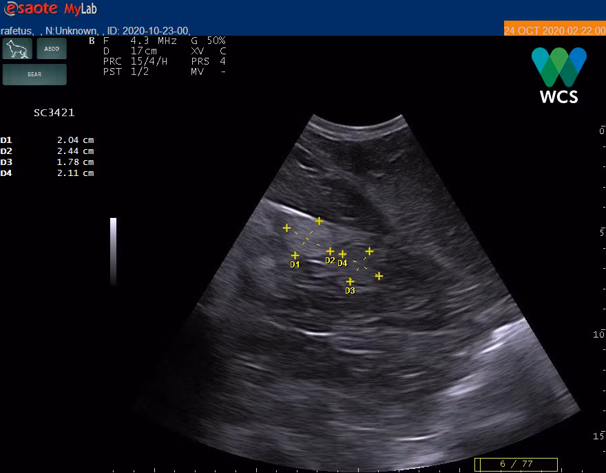Click the orange date and time field
The image size is (606, 473).
[554, 30]
